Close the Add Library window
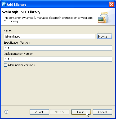The image size is (116, 119). (x=111, y=4)
